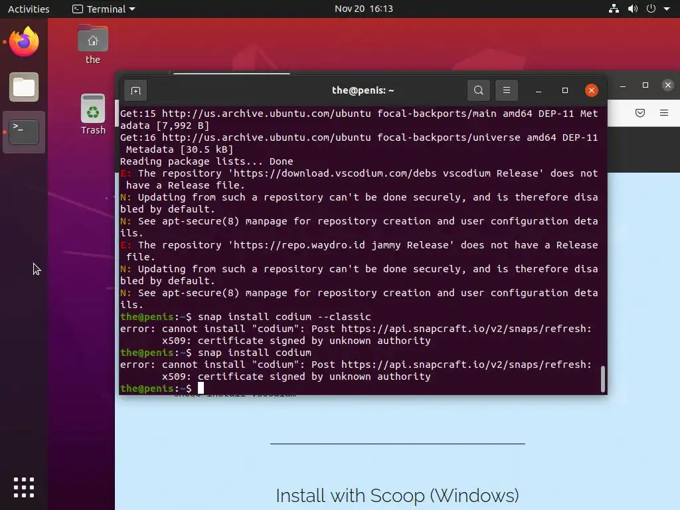Viewport: 680px width, 510px height.
Task: Open the Files app in the dock
Action: click(x=24, y=87)
